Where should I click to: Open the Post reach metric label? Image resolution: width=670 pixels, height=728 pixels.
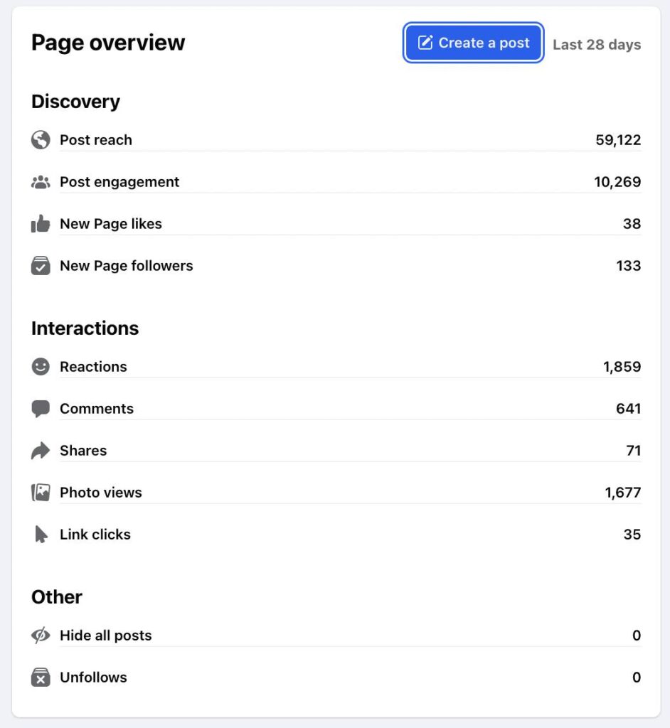click(x=96, y=140)
